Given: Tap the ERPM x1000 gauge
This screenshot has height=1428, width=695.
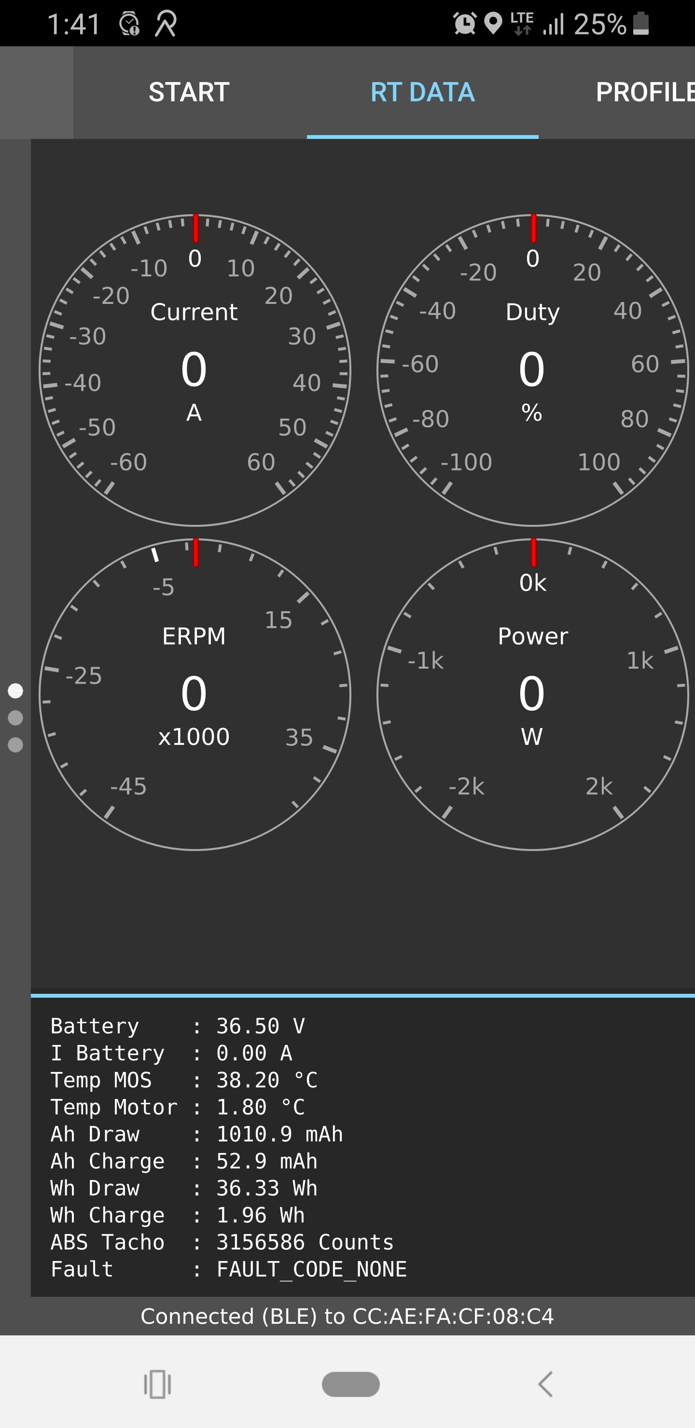Looking at the screenshot, I should 195,694.
